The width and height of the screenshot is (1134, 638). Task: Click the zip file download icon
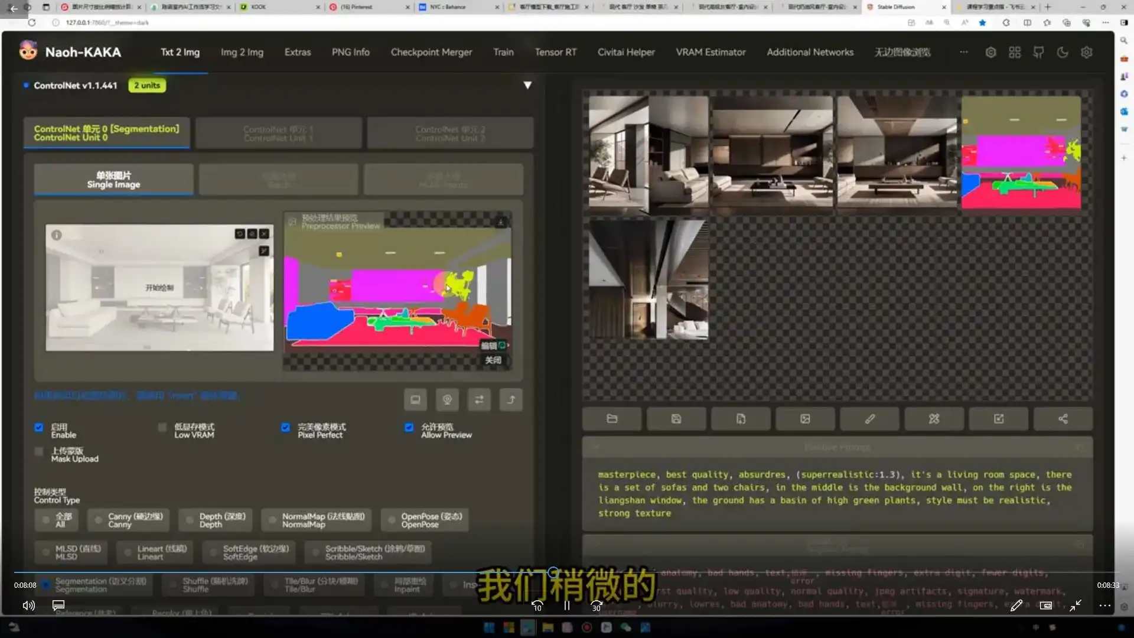(741, 419)
